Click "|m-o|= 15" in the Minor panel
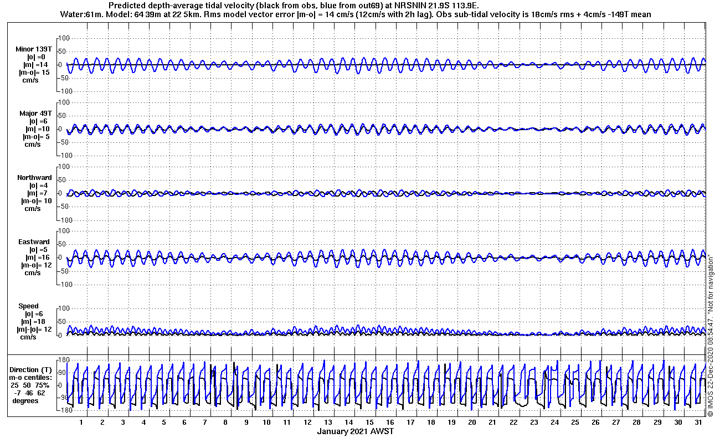720x443 pixels. pyautogui.click(x=34, y=73)
